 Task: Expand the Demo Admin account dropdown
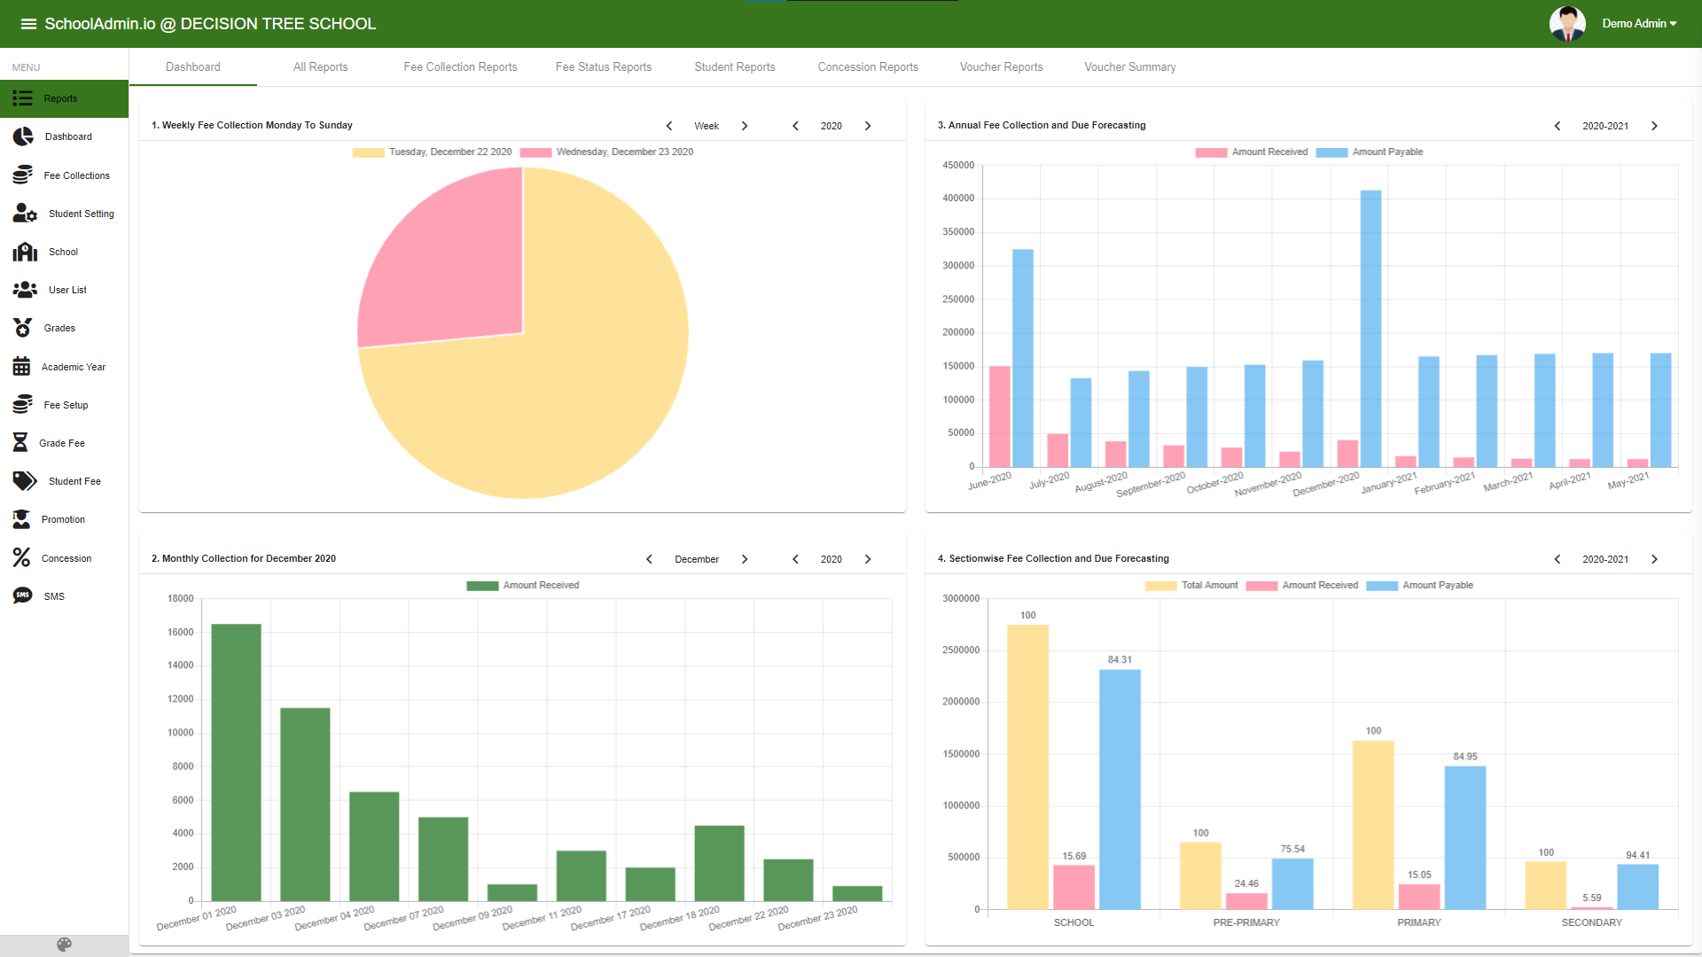[x=1639, y=24]
